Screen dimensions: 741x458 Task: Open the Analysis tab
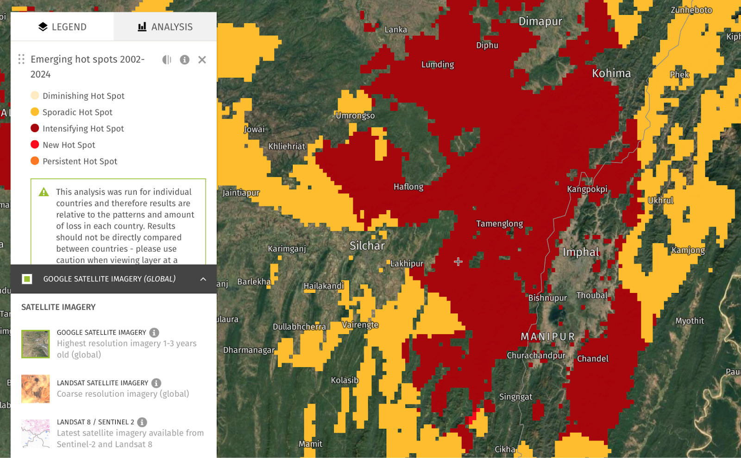[165, 27]
